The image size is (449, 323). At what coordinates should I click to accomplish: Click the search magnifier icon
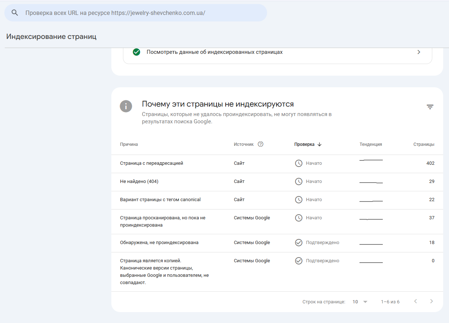click(15, 13)
